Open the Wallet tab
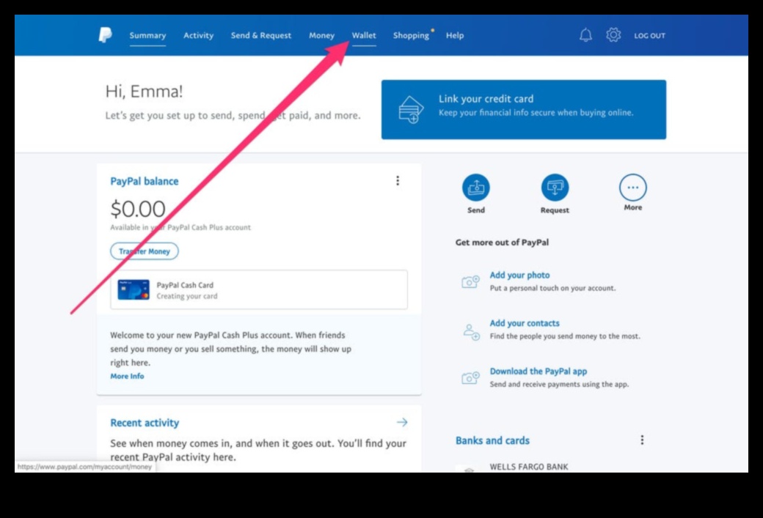This screenshot has height=518, width=763. pos(364,35)
